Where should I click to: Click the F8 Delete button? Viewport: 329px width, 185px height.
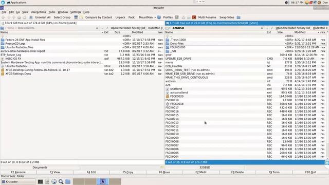(x=237, y=172)
